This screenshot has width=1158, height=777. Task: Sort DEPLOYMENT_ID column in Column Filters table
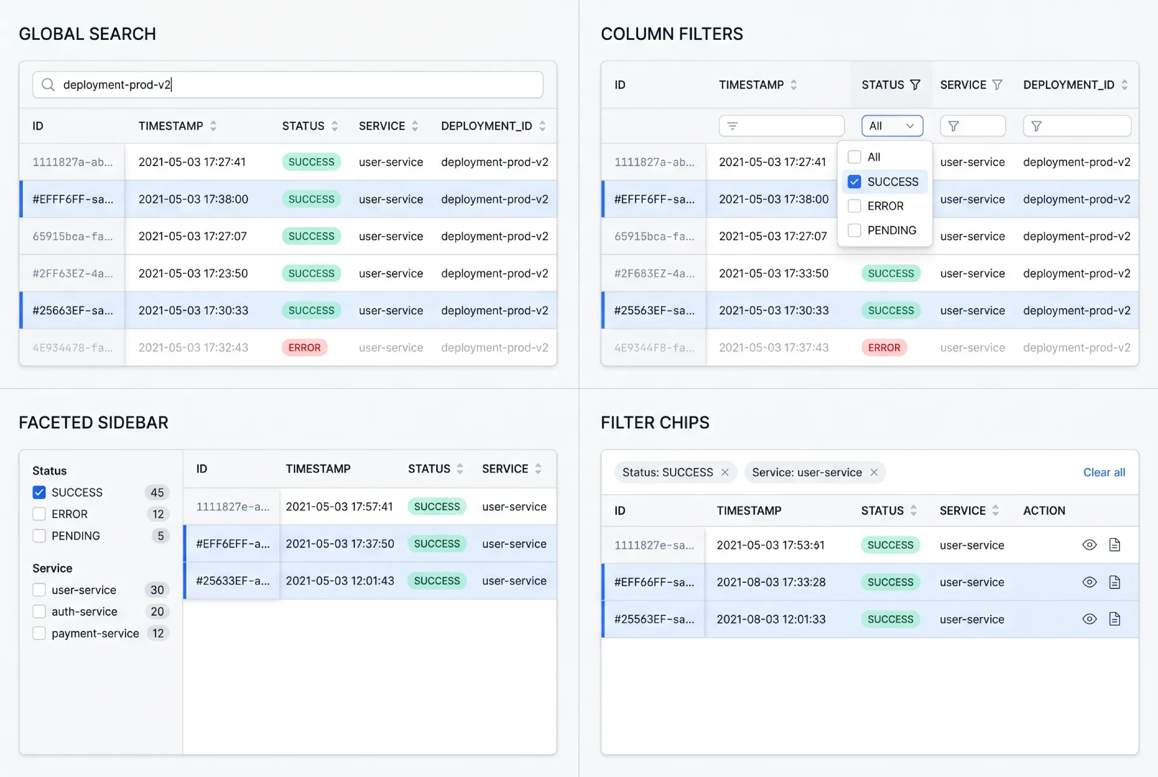[1124, 85]
